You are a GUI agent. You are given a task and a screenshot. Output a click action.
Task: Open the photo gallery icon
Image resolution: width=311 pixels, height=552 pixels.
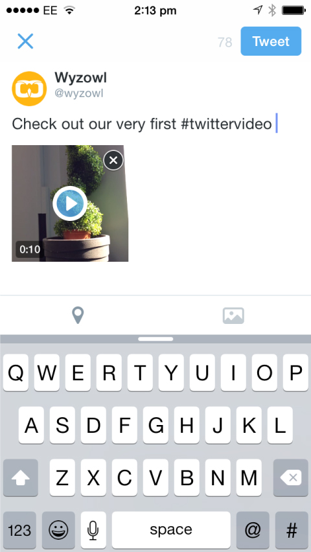(x=233, y=316)
